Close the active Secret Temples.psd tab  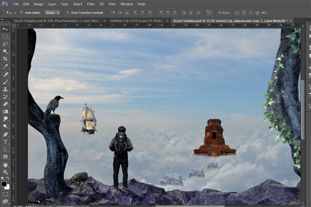[x=290, y=21]
